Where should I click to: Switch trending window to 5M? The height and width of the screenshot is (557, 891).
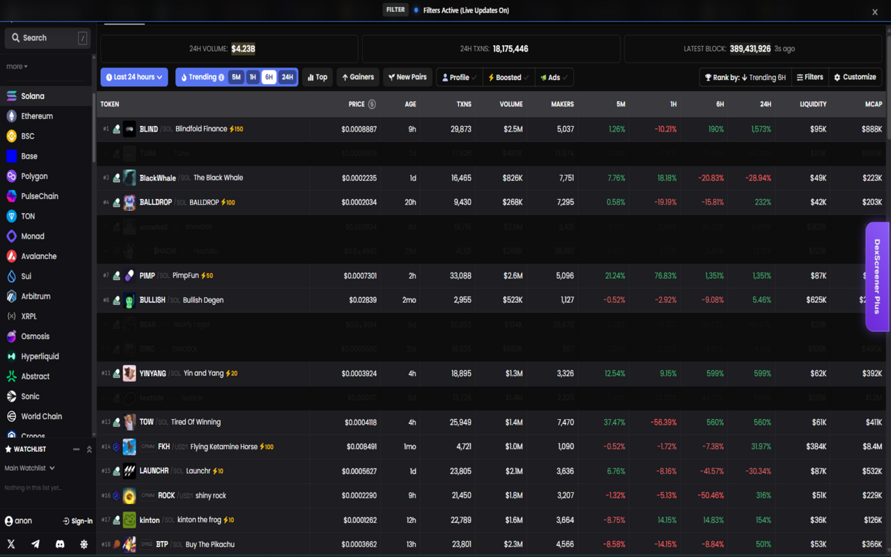pos(236,77)
